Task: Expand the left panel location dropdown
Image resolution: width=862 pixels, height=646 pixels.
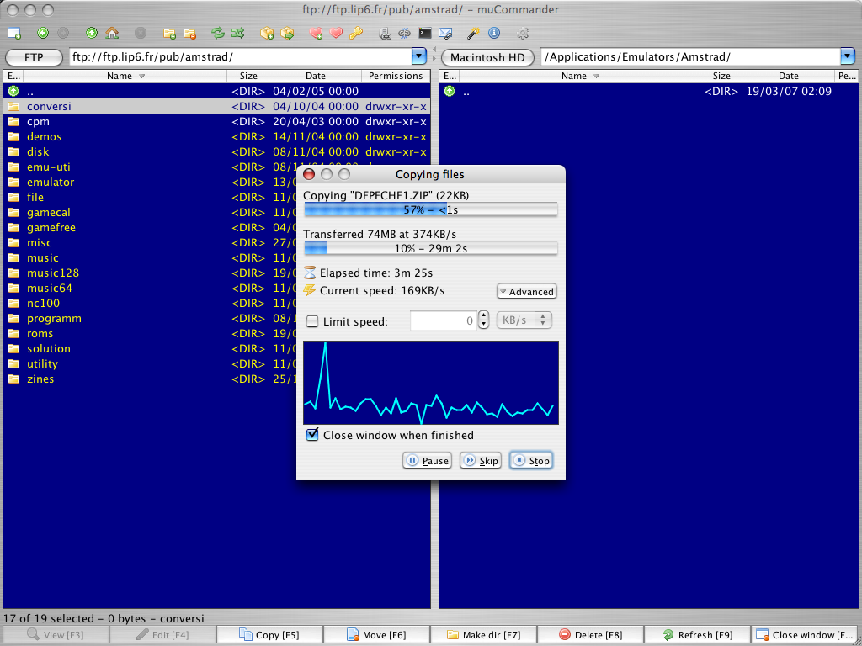Action: (419, 57)
